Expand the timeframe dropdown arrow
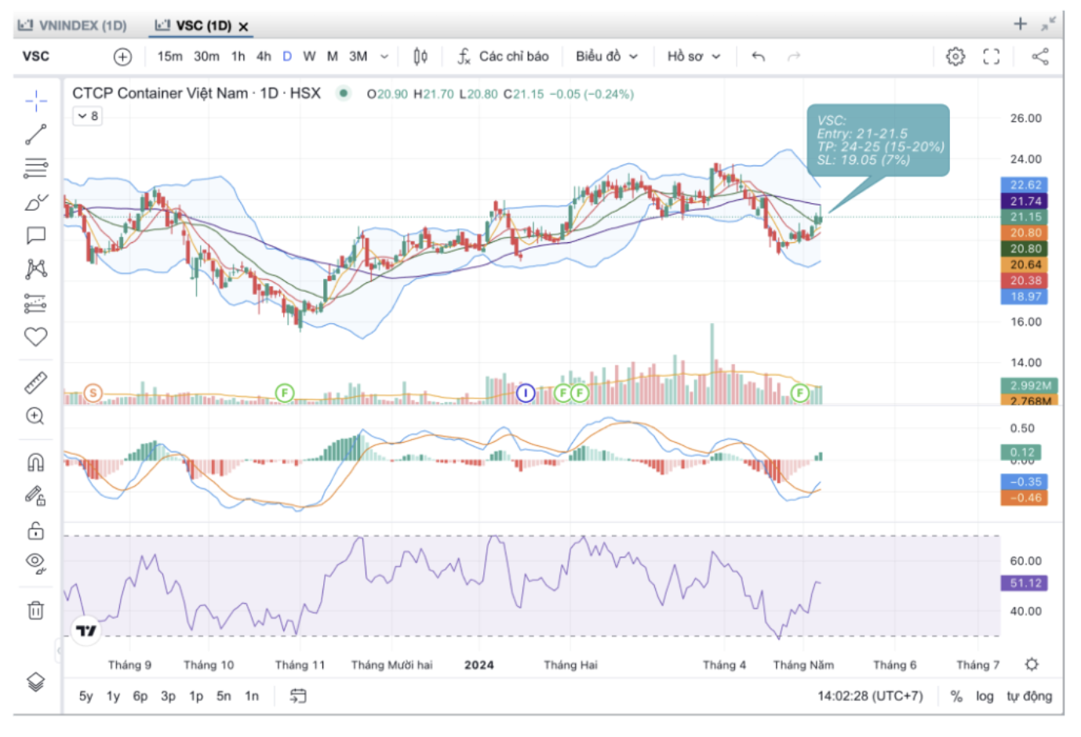1081x737 pixels. [x=384, y=56]
